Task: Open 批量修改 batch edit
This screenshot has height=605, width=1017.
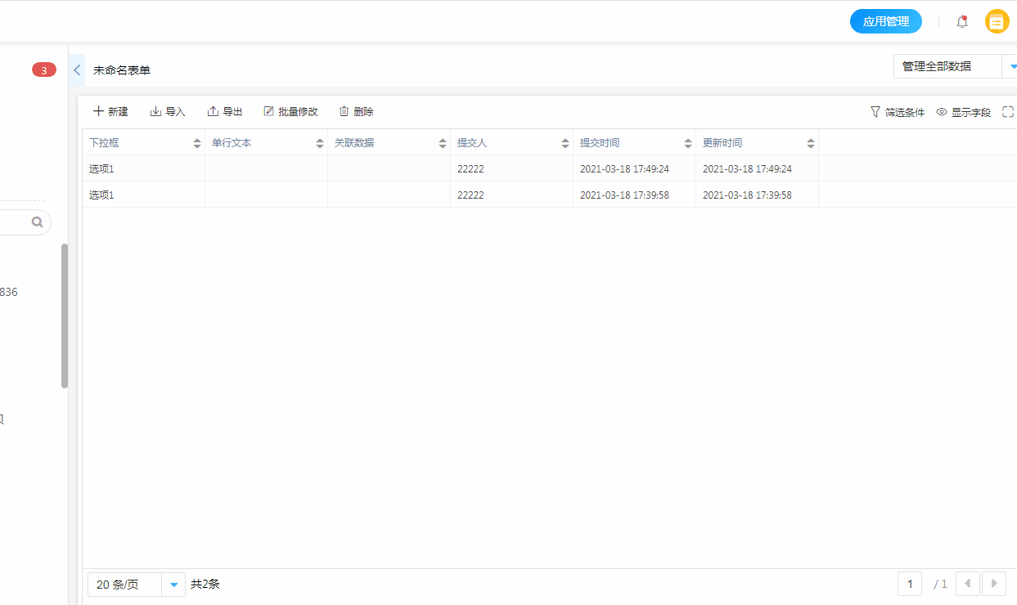Action: click(290, 112)
